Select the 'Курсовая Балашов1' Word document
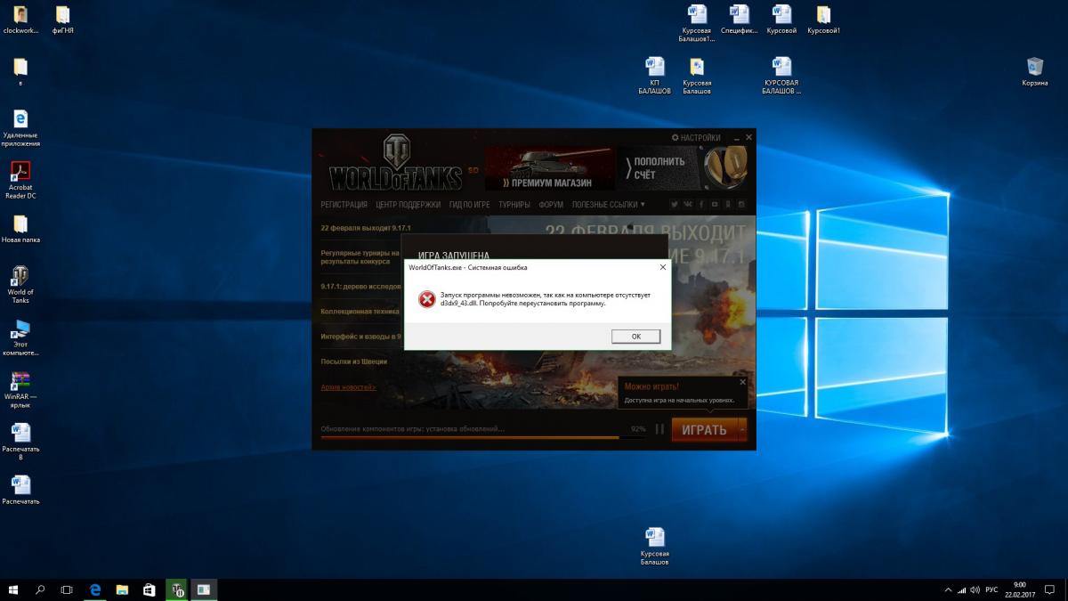 [697, 24]
